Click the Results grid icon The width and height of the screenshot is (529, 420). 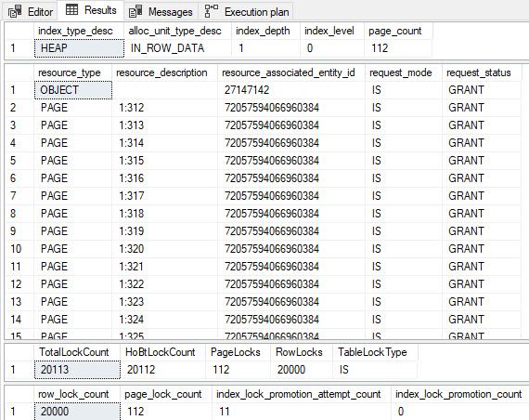[71, 9]
